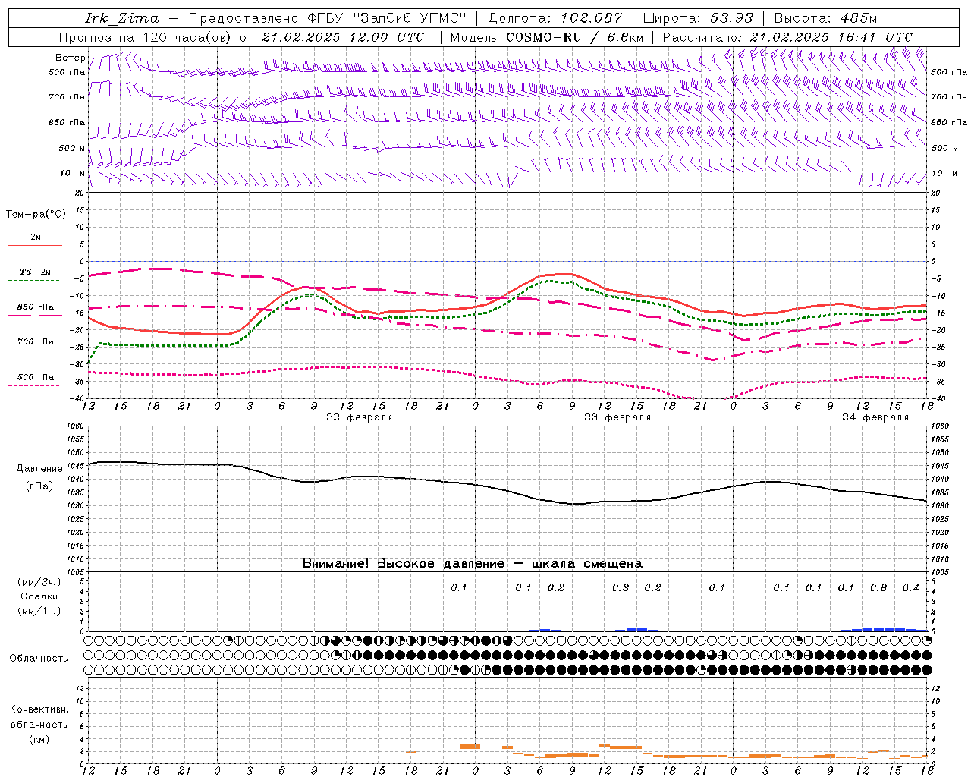
Task: Click the 24 февраля date label
Action: click(875, 417)
